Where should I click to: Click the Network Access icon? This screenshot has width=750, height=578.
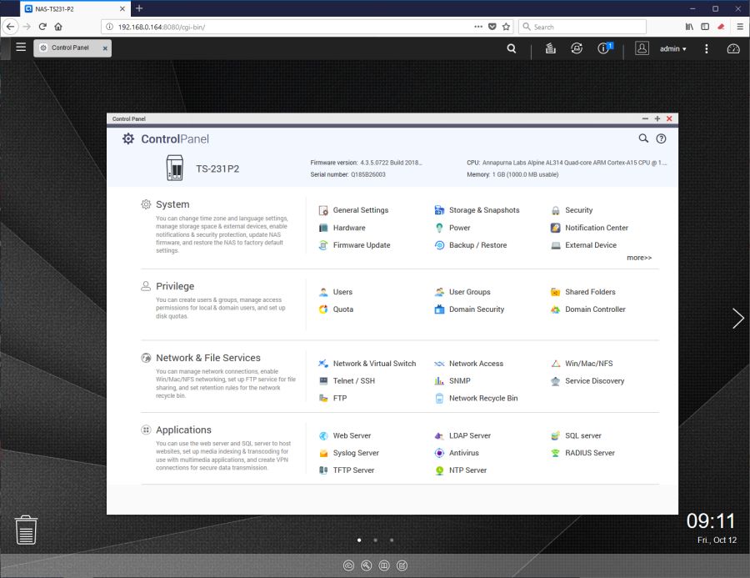[439, 364]
